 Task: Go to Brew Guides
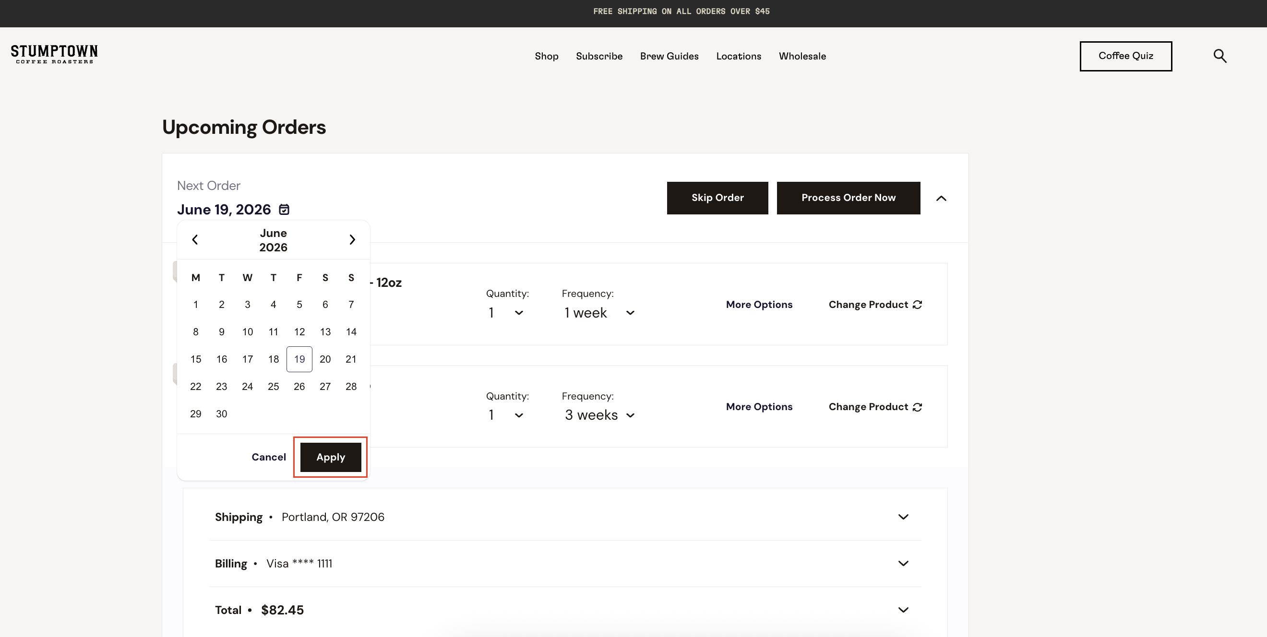click(669, 56)
